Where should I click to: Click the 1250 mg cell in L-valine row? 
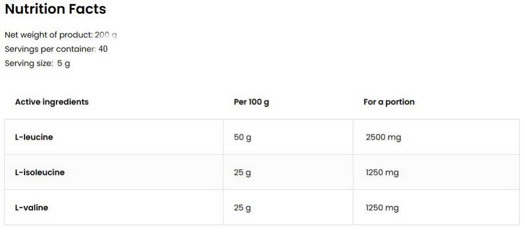[382, 208]
